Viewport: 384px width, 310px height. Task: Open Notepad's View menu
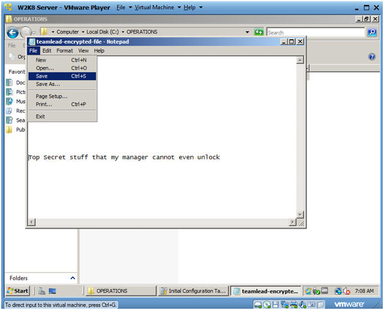click(83, 51)
